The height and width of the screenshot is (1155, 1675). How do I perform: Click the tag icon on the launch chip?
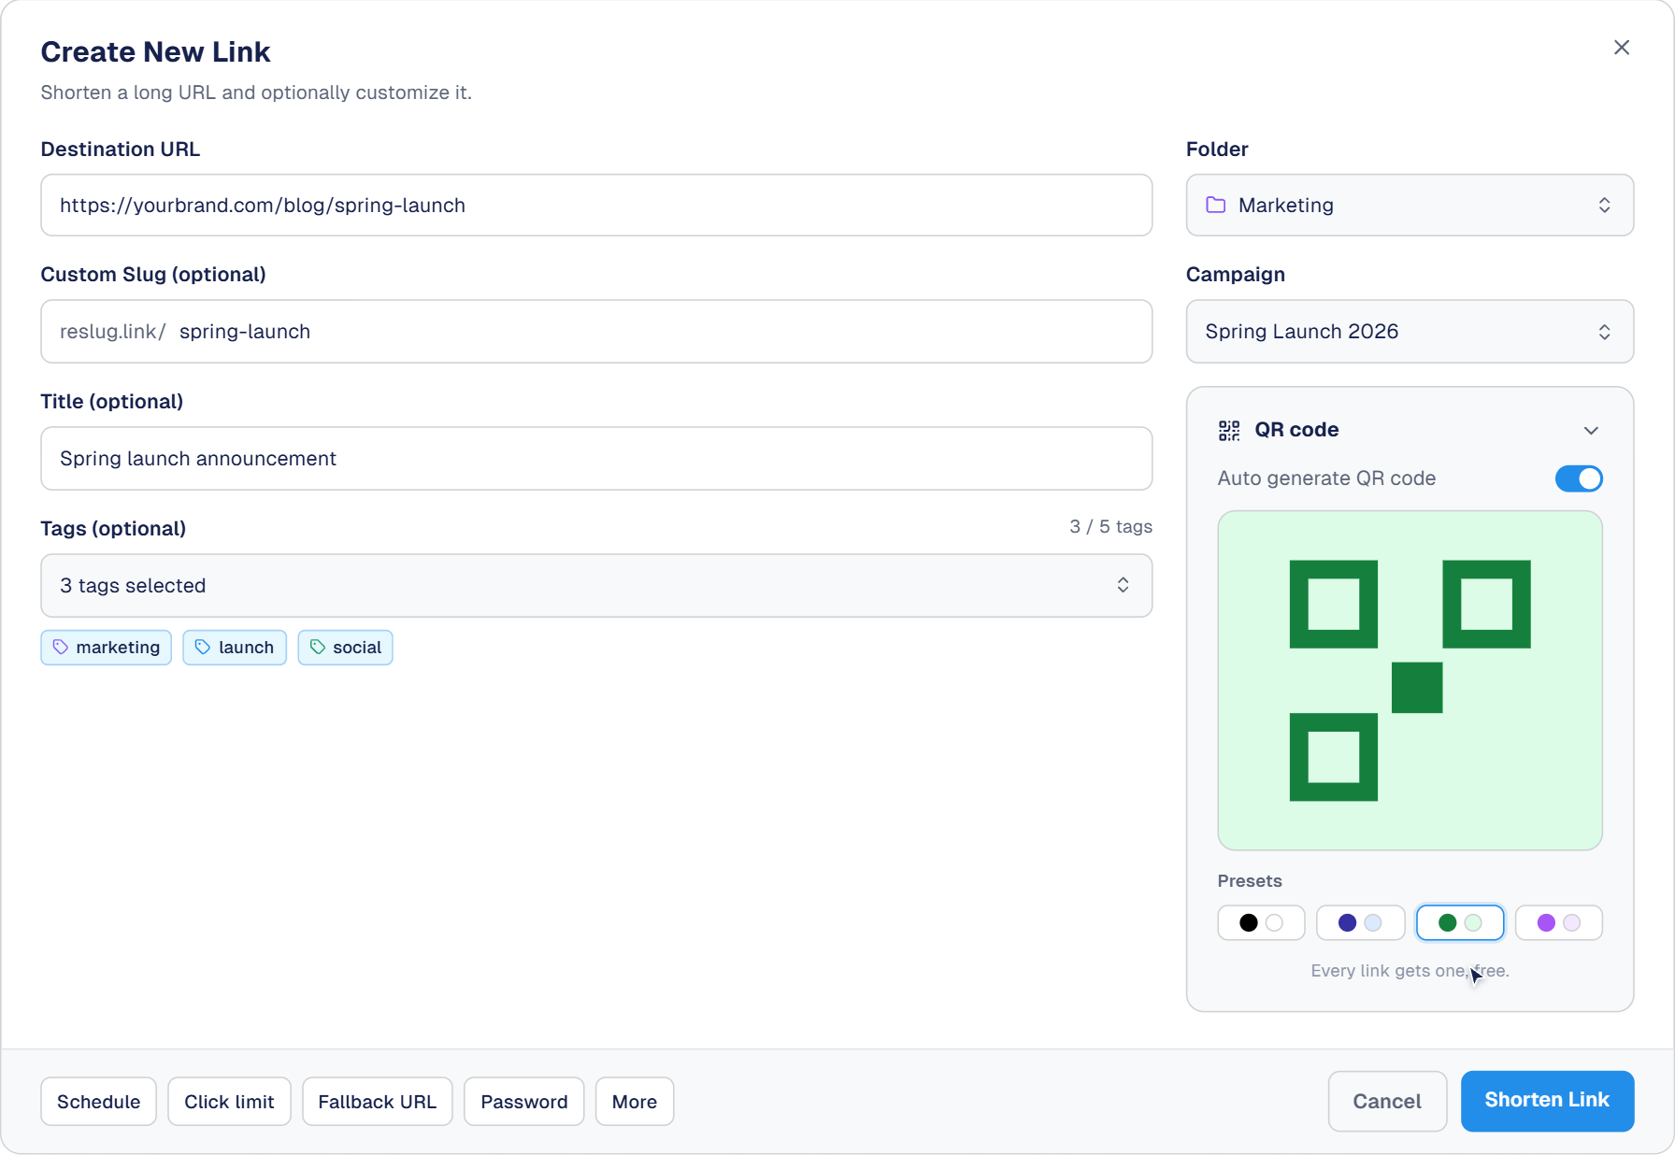click(203, 647)
